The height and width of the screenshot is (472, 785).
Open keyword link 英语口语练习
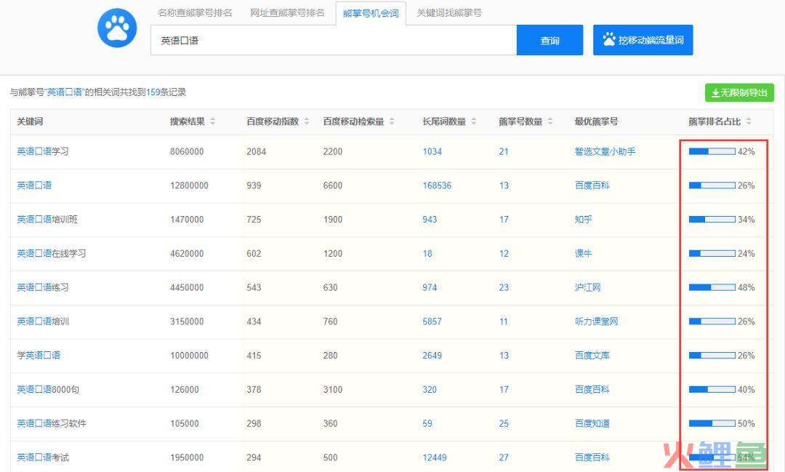click(x=43, y=287)
